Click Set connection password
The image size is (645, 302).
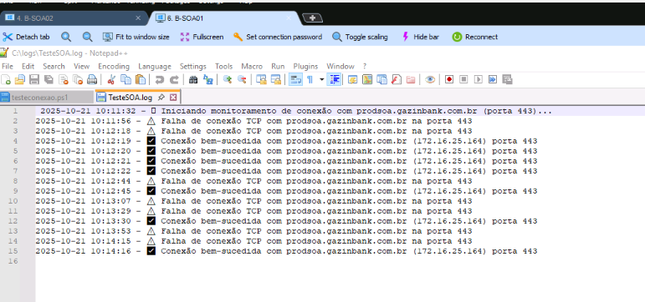[x=278, y=37]
